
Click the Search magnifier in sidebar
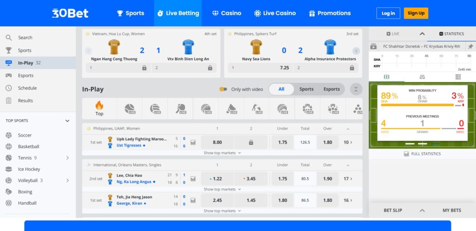click(x=9, y=38)
